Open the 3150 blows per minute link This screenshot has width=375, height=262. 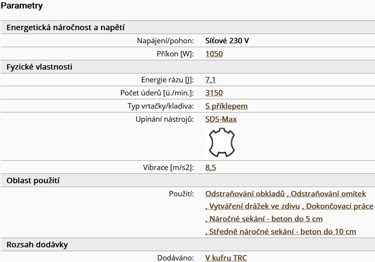pos(214,93)
